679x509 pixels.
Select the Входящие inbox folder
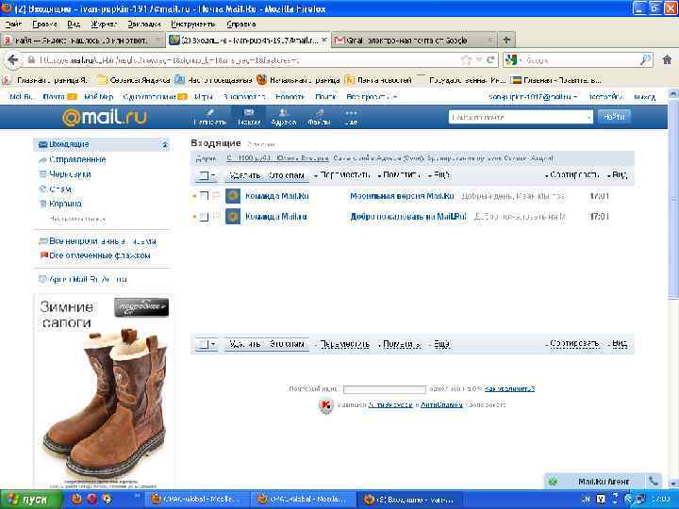103,144
